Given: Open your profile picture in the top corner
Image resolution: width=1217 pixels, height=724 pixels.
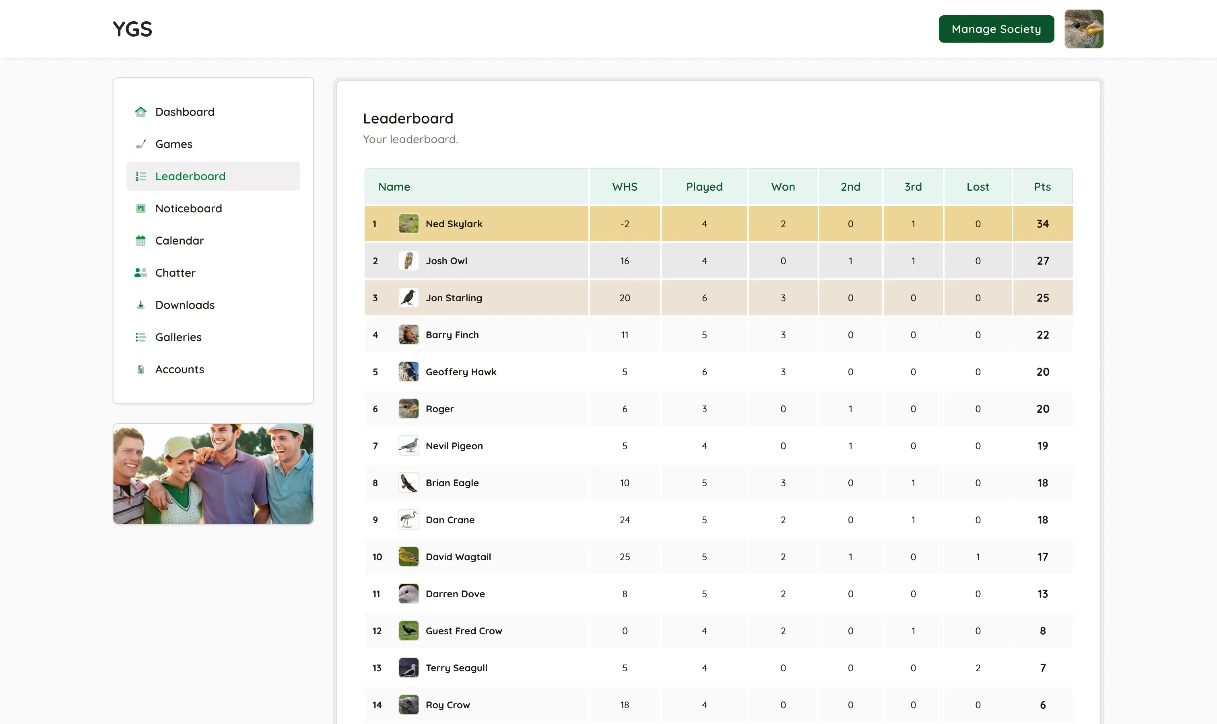Looking at the screenshot, I should 1083,29.
